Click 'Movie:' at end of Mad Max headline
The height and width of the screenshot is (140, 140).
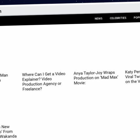(80, 83)
